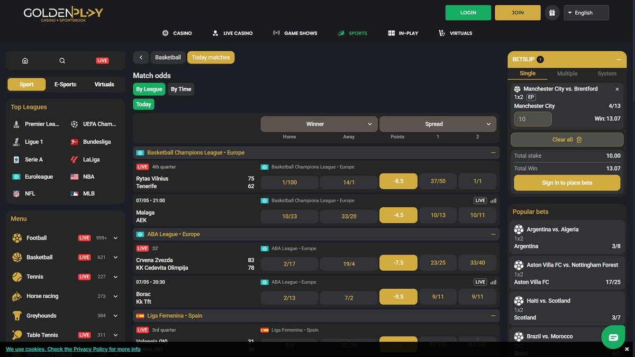The width and height of the screenshot is (635, 357).
Task: Open the live chat bubble
Action: coord(613,337)
